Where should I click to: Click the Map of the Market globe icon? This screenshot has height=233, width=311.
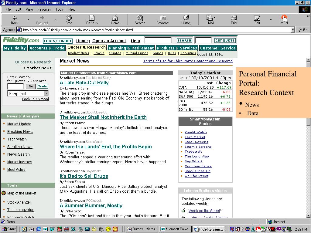pyautogui.click(x=4, y=193)
